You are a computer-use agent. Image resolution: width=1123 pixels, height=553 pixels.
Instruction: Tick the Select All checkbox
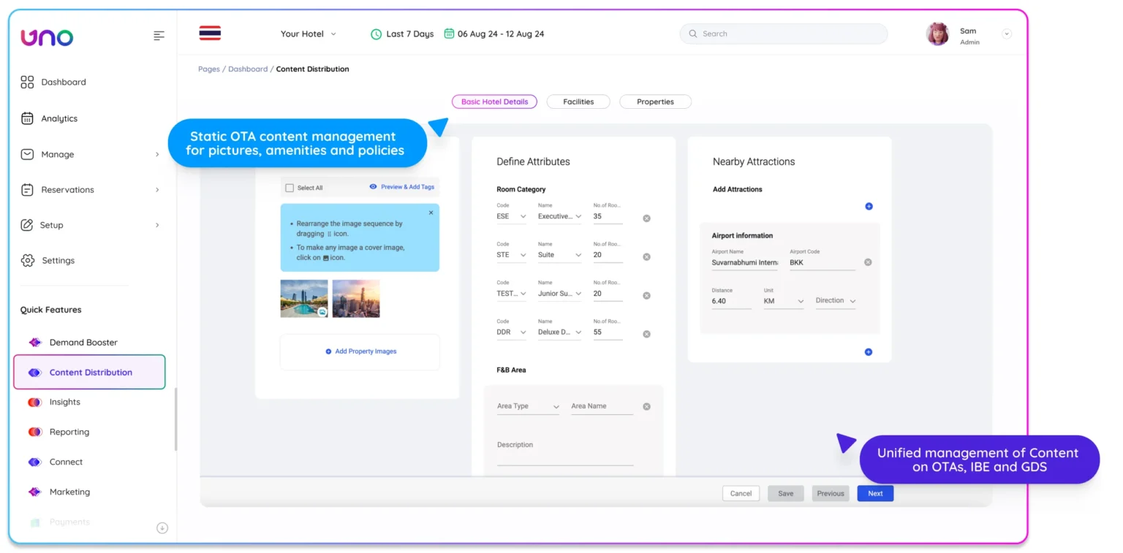[290, 188]
